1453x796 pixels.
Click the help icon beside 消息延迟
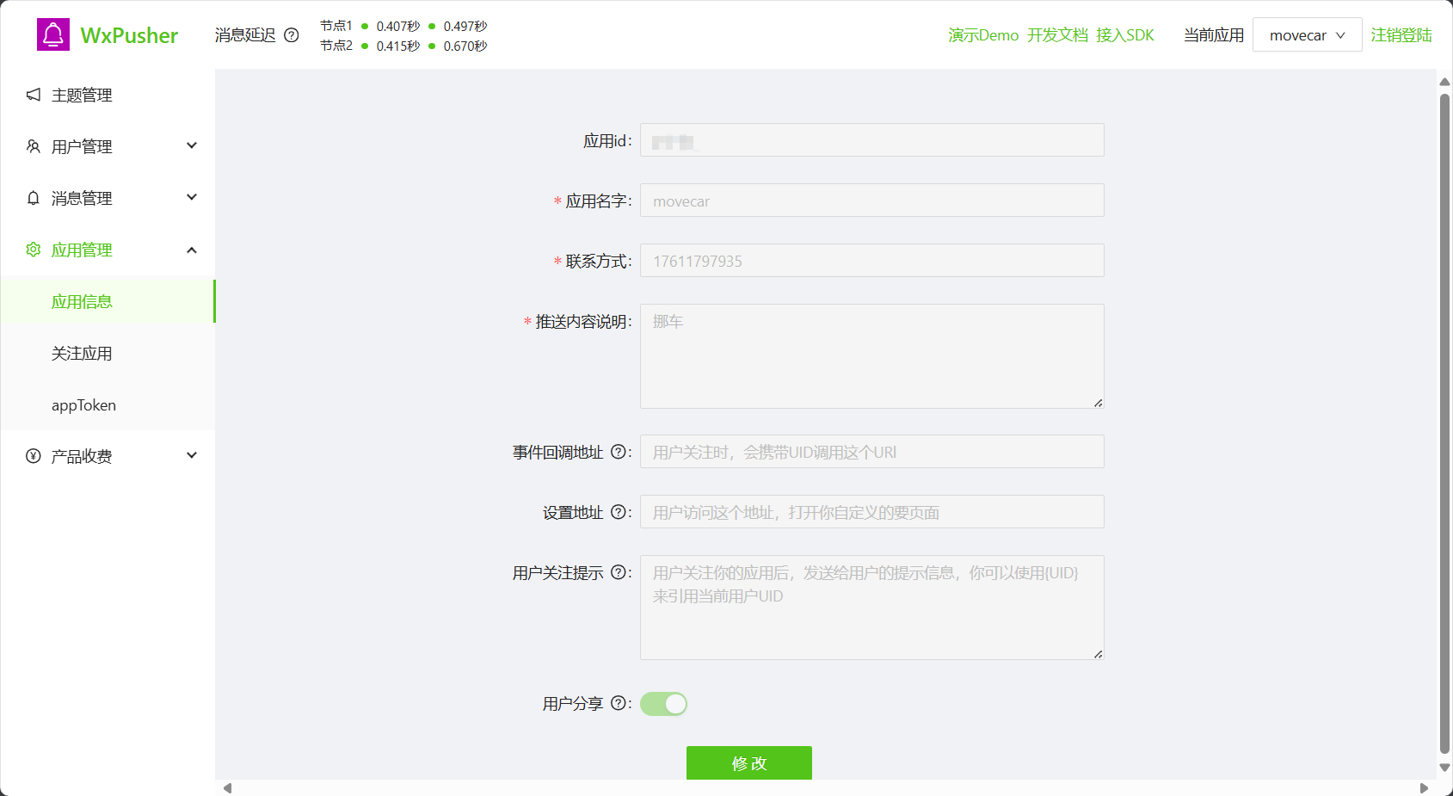[292, 35]
